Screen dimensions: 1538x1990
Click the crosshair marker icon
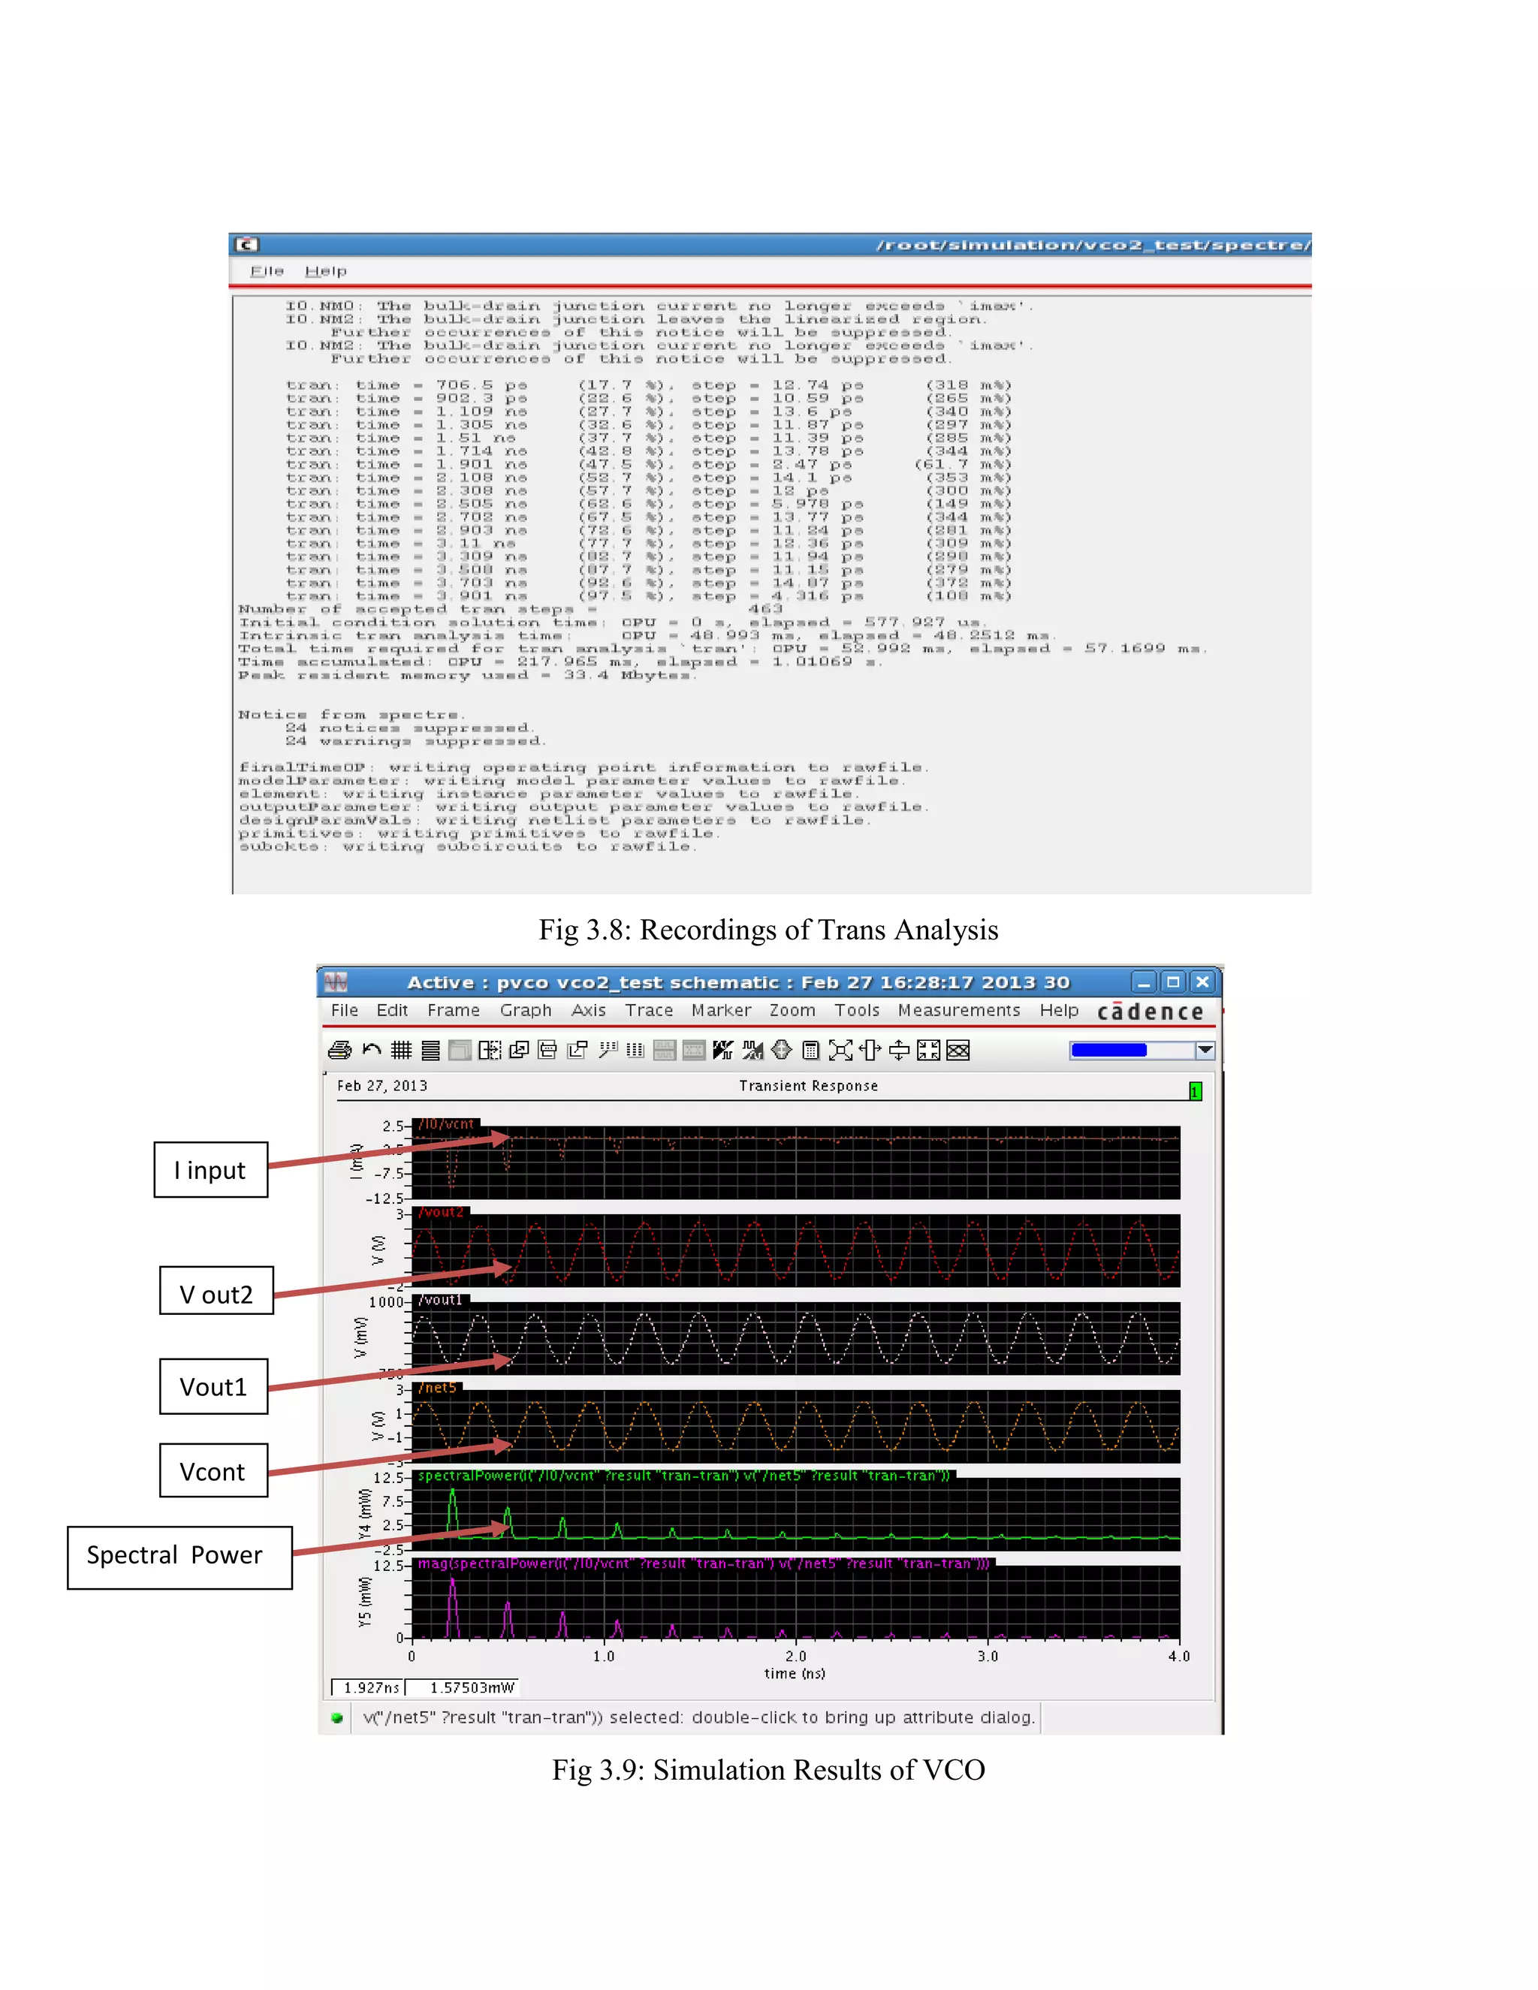pyautogui.click(x=782, y=1051)
